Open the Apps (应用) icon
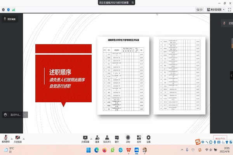Image resolution: width=233 pixels, height=155 pixels. [139, 138]
